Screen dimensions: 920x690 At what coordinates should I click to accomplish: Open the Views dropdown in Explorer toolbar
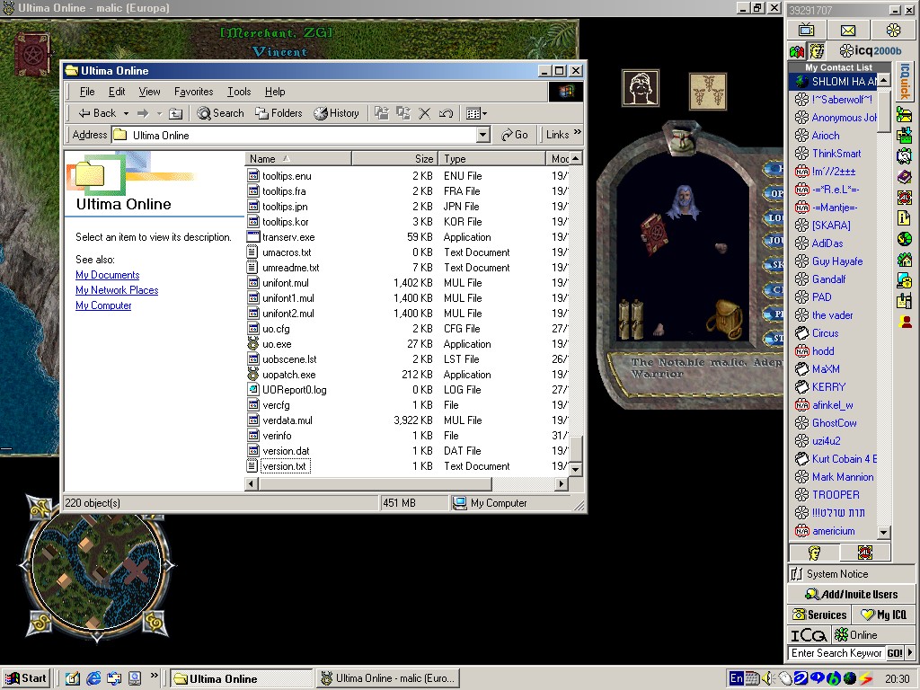(x=476, y=113)
